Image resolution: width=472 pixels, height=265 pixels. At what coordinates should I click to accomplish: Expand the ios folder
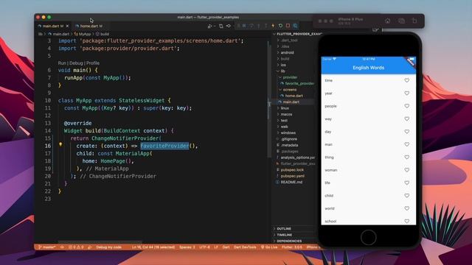[x=283, y=65]
